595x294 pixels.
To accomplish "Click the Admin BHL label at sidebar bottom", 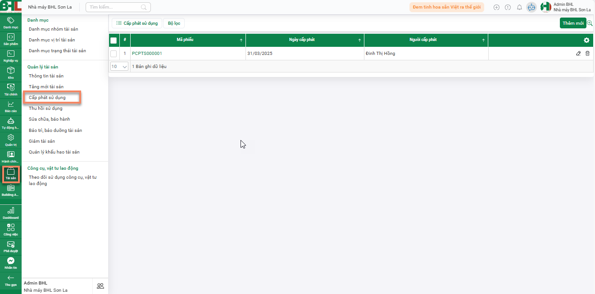I will 36,283.
